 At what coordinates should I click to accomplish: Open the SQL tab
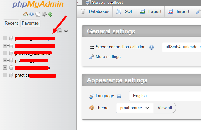coord(124,12)
